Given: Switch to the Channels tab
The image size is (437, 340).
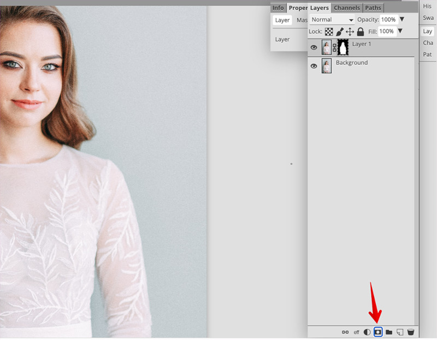Looking at the screenshot, I should click(x=346, y=8).
